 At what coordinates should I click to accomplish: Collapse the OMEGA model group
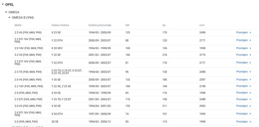pos(6,12)
